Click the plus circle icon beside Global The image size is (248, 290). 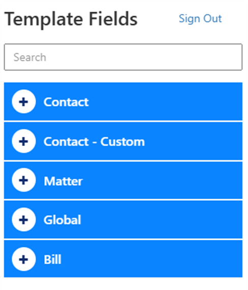(24, 220)
